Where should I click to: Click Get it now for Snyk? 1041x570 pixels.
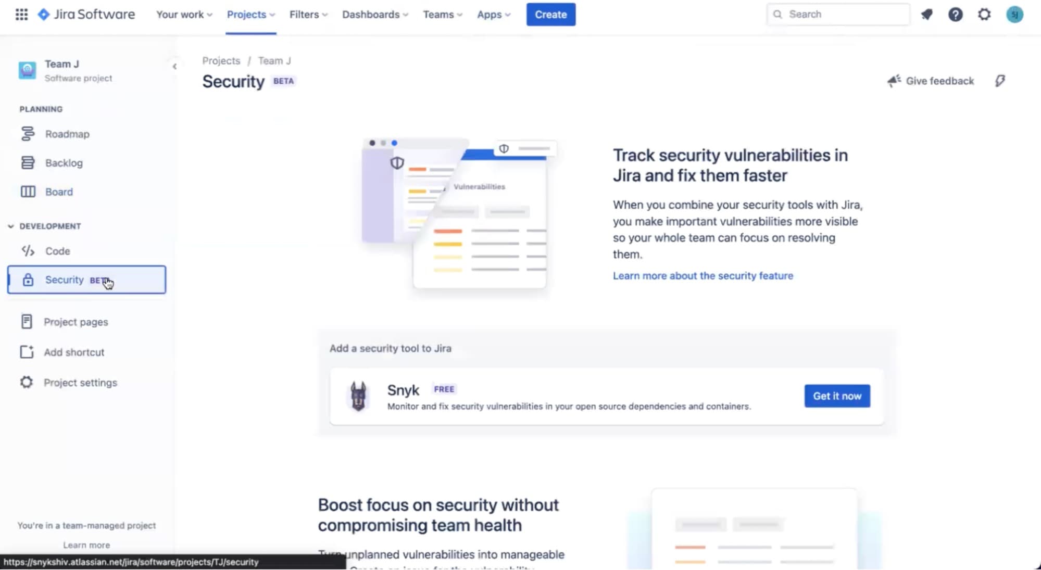[x=837, y=396]
